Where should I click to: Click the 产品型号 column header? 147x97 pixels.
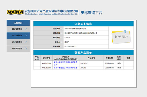[91, 58]
